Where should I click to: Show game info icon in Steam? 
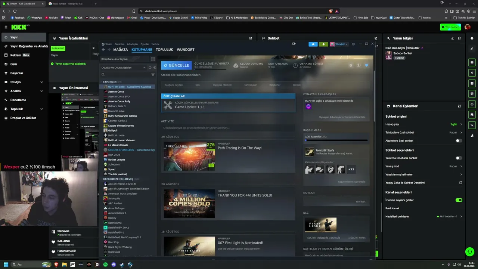pos(358,65)
